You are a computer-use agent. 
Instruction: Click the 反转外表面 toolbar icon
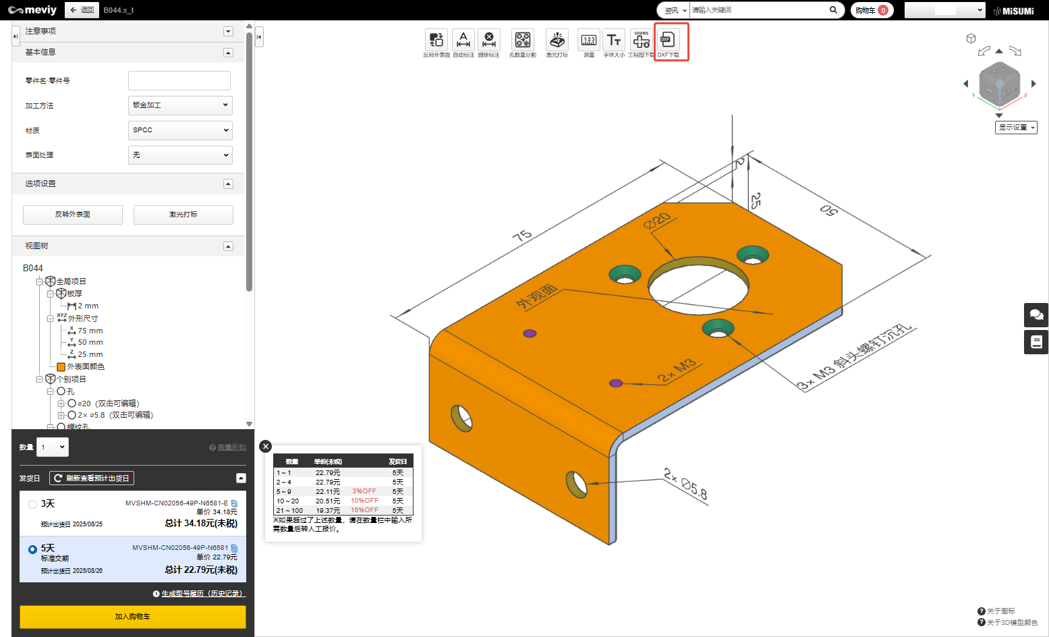pos(436,40)
